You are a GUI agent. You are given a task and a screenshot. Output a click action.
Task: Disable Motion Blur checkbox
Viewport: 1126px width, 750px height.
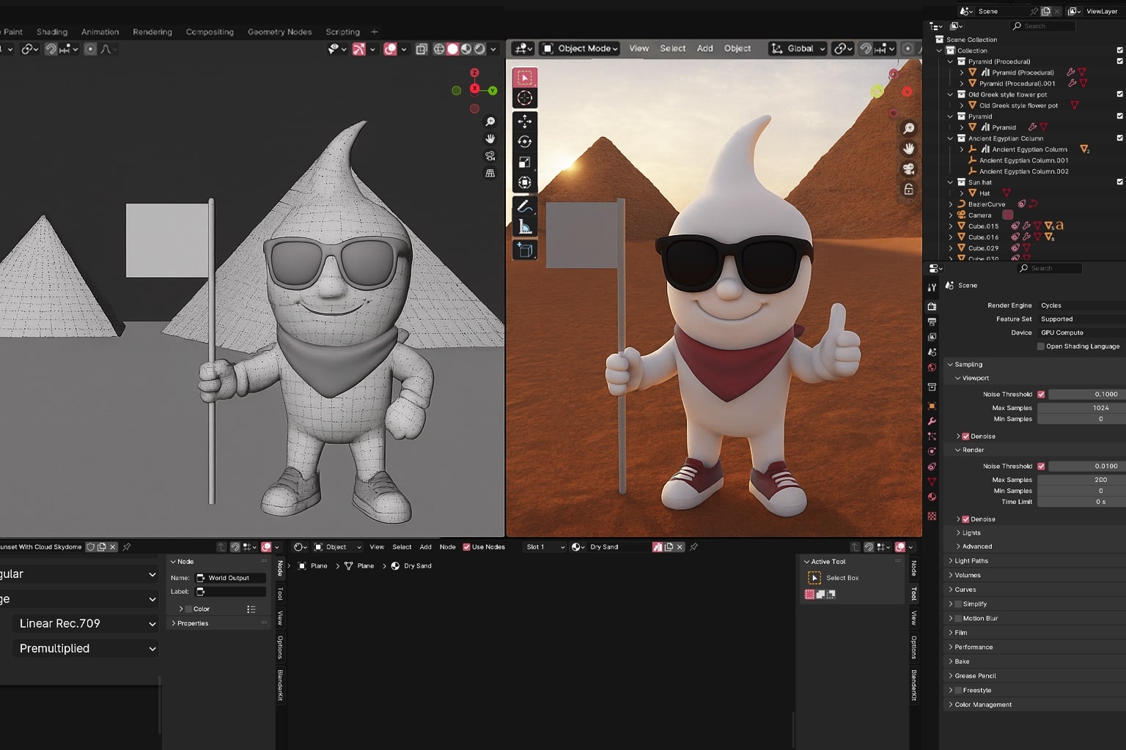tap(958, 618)
